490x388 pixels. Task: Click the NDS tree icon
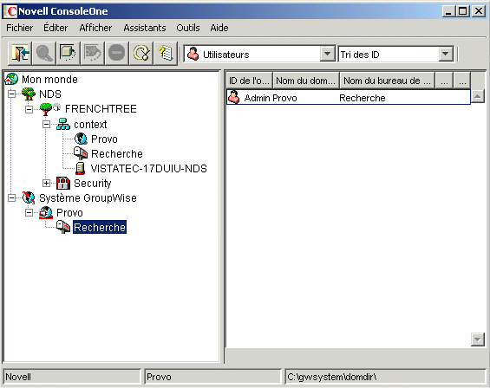(x=29, y=94)
